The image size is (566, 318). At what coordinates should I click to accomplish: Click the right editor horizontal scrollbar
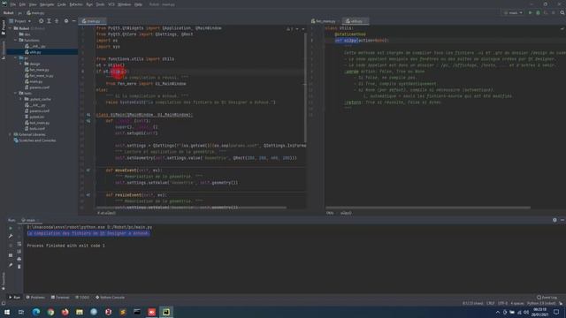tap(428, 208)
